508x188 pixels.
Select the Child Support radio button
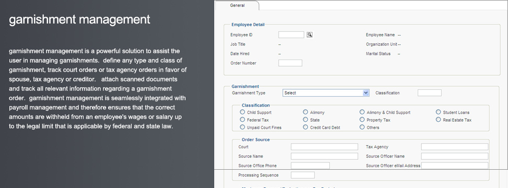click(x=243, y=112)
